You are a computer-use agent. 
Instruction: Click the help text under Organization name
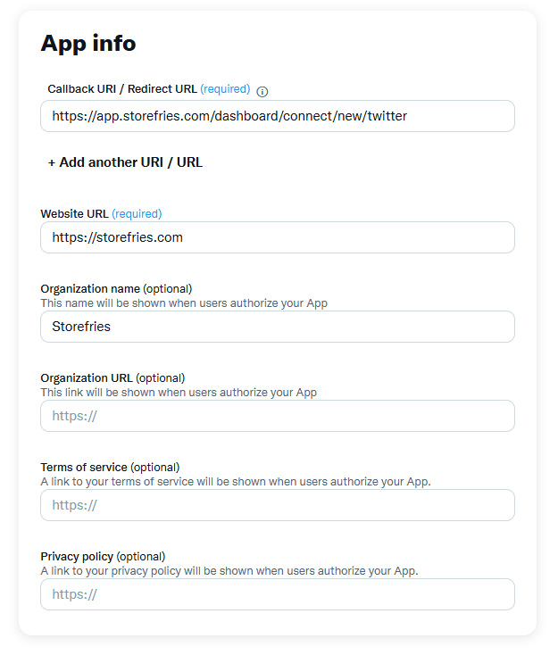tap(184, 303)
